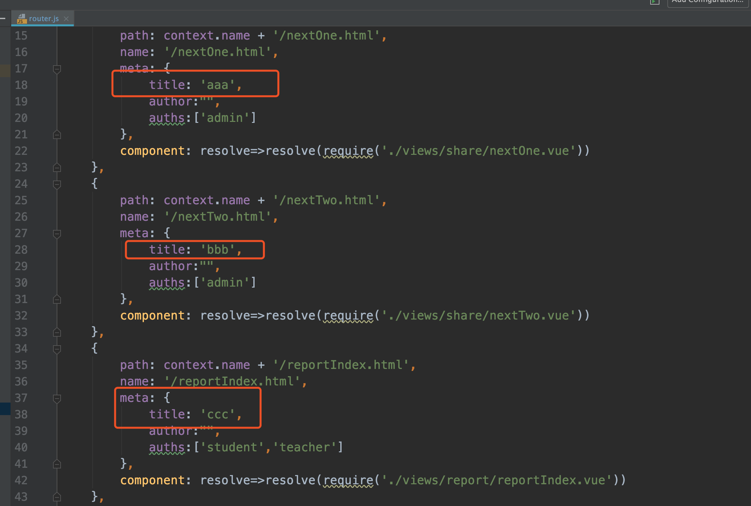Viewport: 751px width, 506px height.
Task: Click the fold end marker at line 43
Action: click(x=57, y=496)
